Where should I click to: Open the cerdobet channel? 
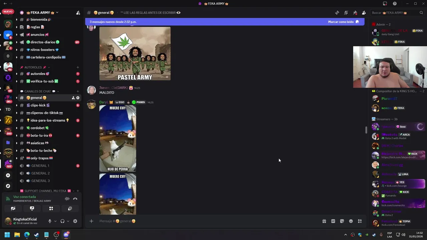[49, 128]
